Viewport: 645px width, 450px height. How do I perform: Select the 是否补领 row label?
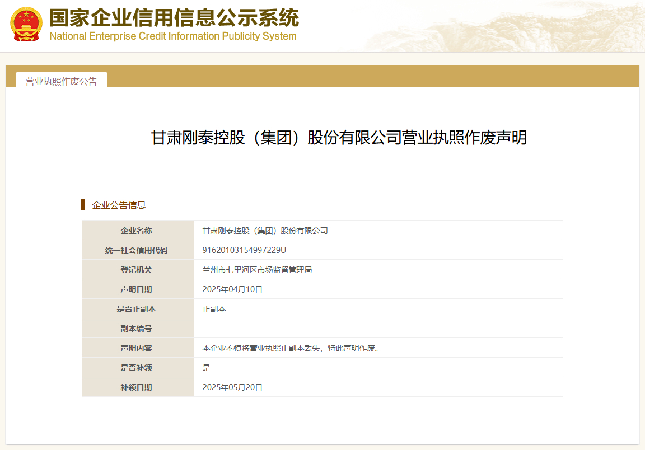point(136,368)
